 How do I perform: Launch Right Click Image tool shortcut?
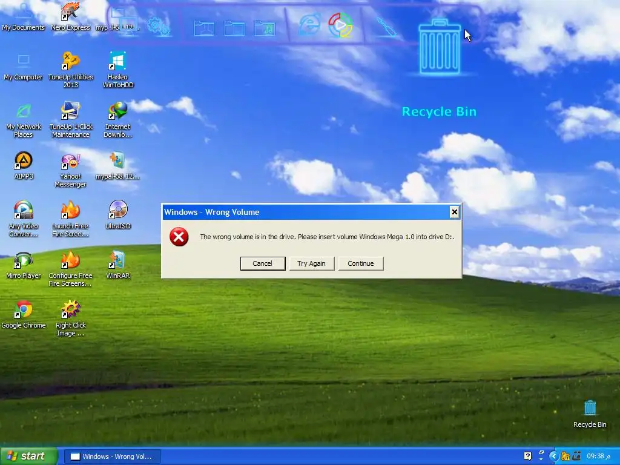70,318
